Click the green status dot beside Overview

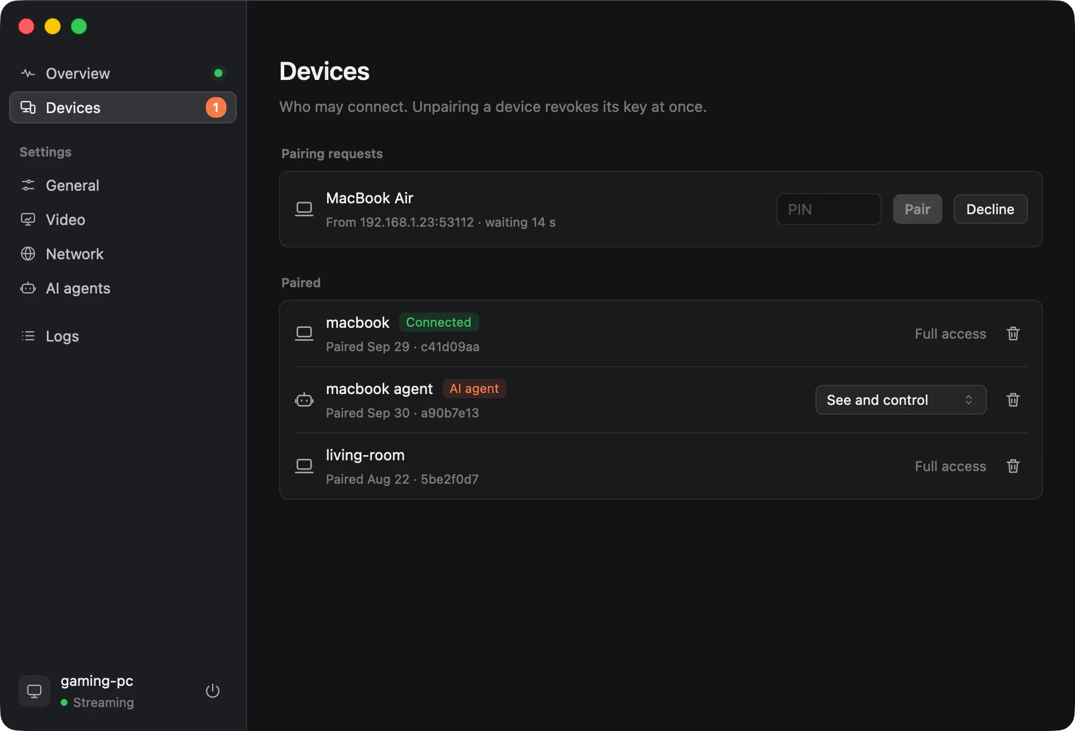pos(218,73)
